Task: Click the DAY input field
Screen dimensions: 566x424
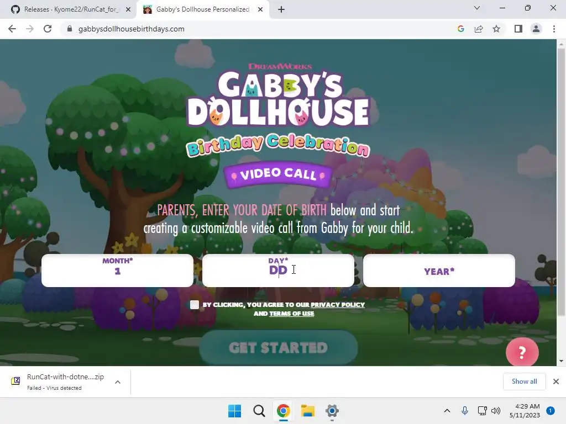Action: (x=278, y=271)
